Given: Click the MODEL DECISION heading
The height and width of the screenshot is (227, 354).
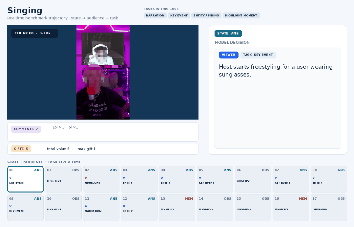Looking at the screenshot, I should tap(232, 42).
